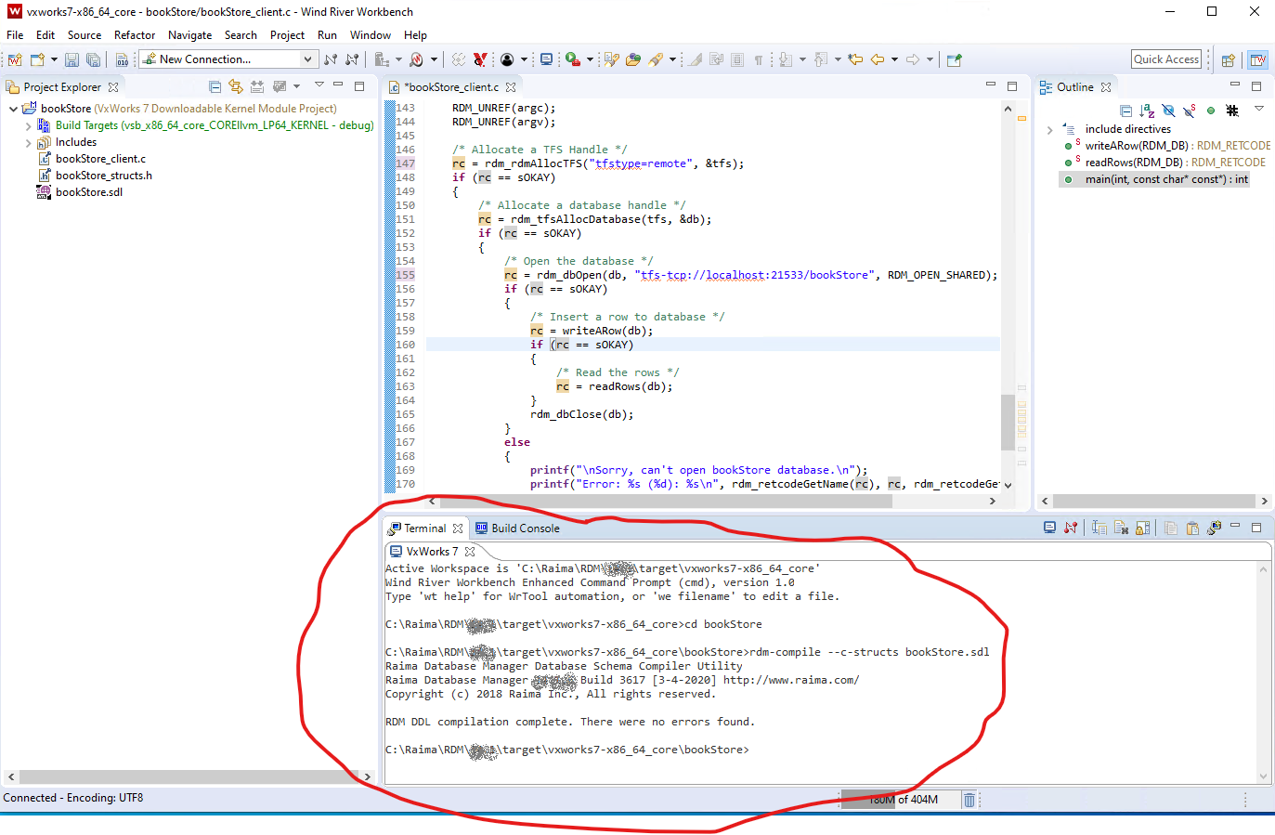Viewport: 1275px width, 835px height.
Task: Expand include directives in Outline
Action: tap(1049, 129)
